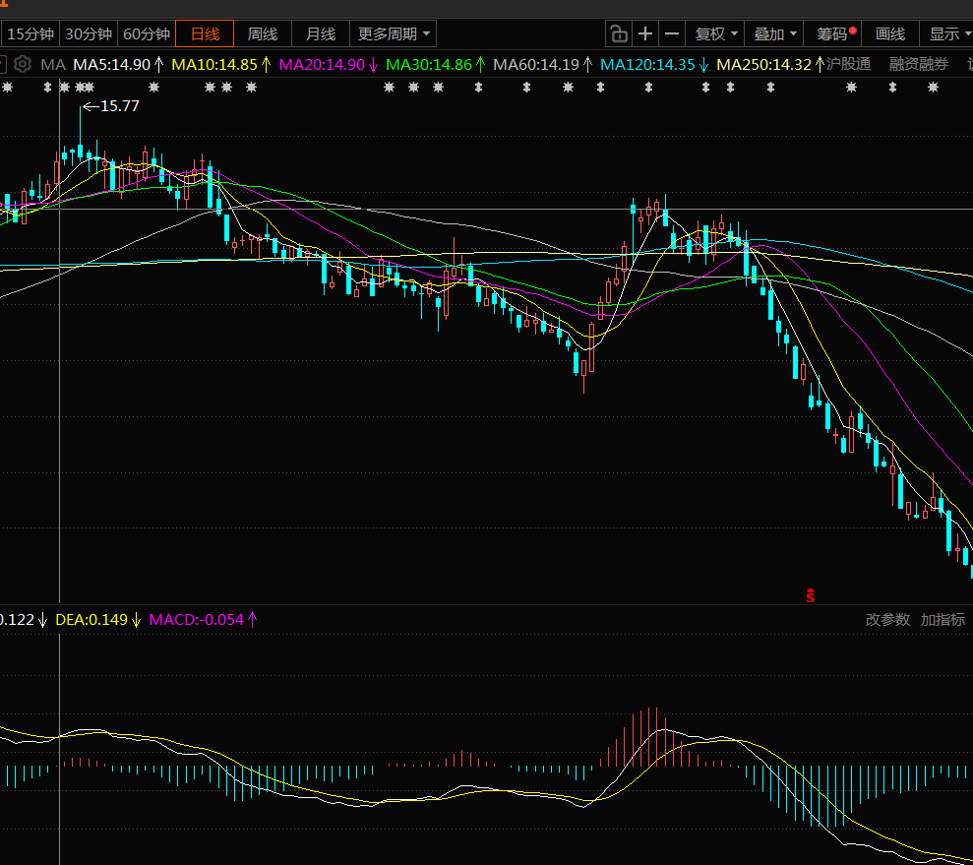Open the 复权 adjustment dropdown

coord(716,34)
